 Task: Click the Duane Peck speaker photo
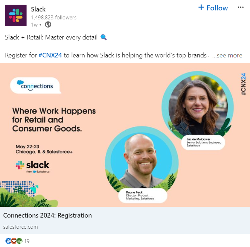click(x=142, y=161)
